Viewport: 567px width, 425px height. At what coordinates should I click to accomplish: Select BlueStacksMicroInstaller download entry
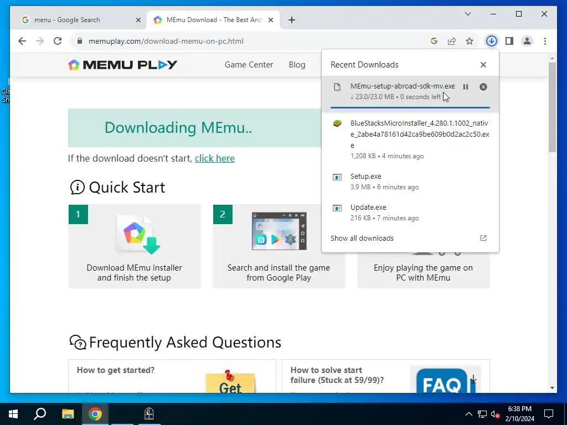pyautogui.click(x=410, y=139)
